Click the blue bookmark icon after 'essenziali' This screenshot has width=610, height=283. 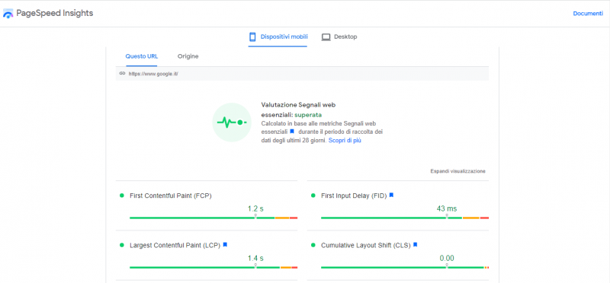292,132
